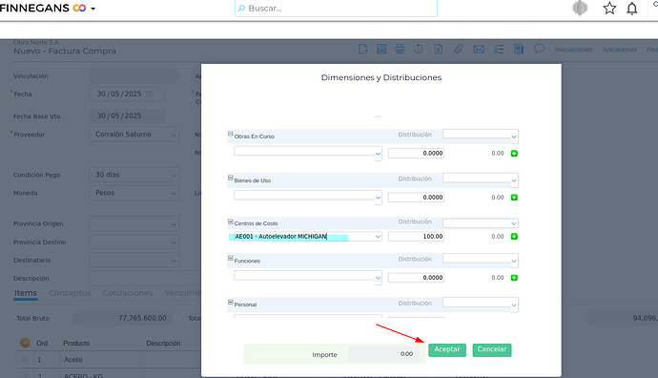This screenshot has height=378, width=658.
Task: Click the favorites star icon
Action: 609,8
